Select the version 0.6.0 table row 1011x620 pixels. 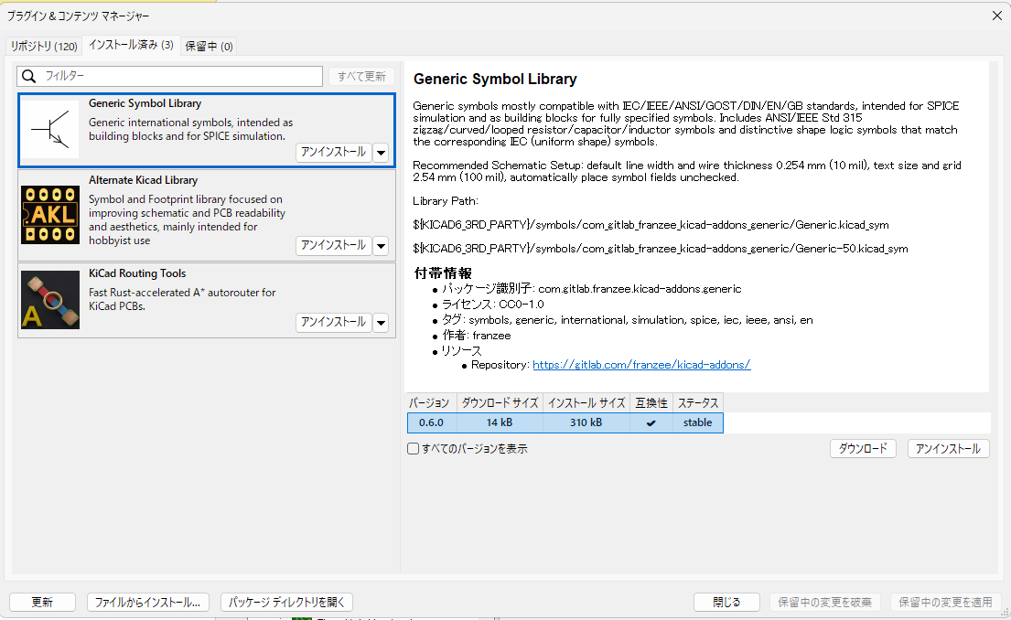pos(565,422)
